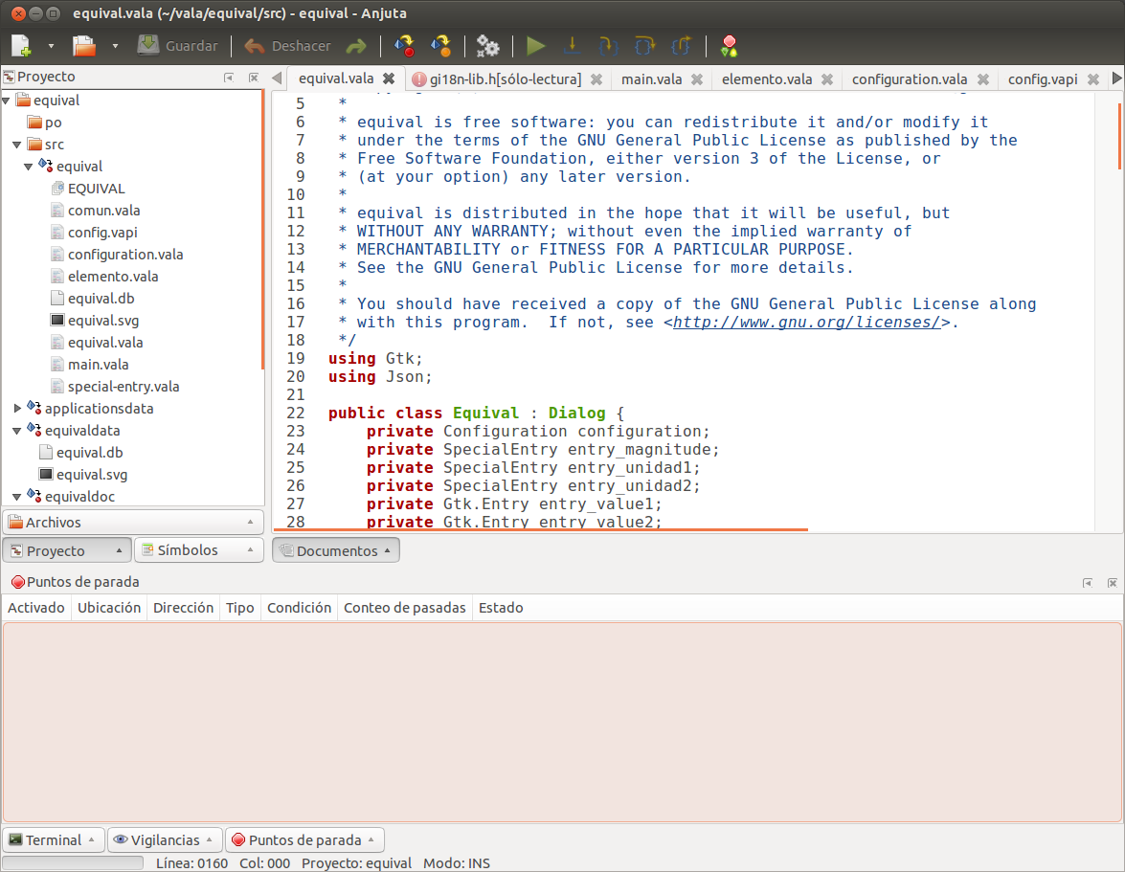Image resolution: width=1125 pixels, height=872 pixels.
Task: Select special-entry.vala in project tree
Action: click(124, 387)
